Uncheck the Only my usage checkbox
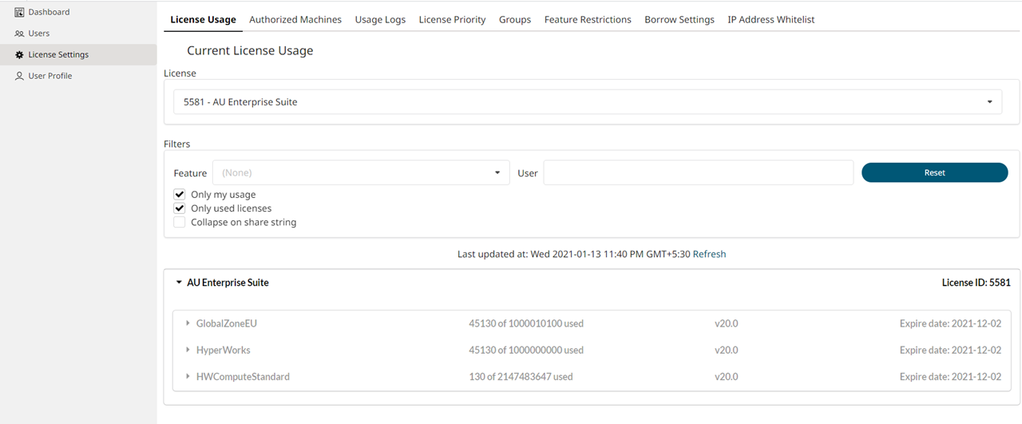 pyautogui.click(x=180, y=195)
